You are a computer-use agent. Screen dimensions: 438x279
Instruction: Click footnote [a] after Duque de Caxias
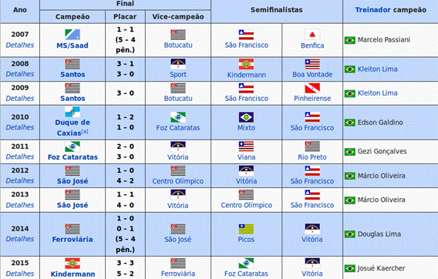click(x=85, y=131)
